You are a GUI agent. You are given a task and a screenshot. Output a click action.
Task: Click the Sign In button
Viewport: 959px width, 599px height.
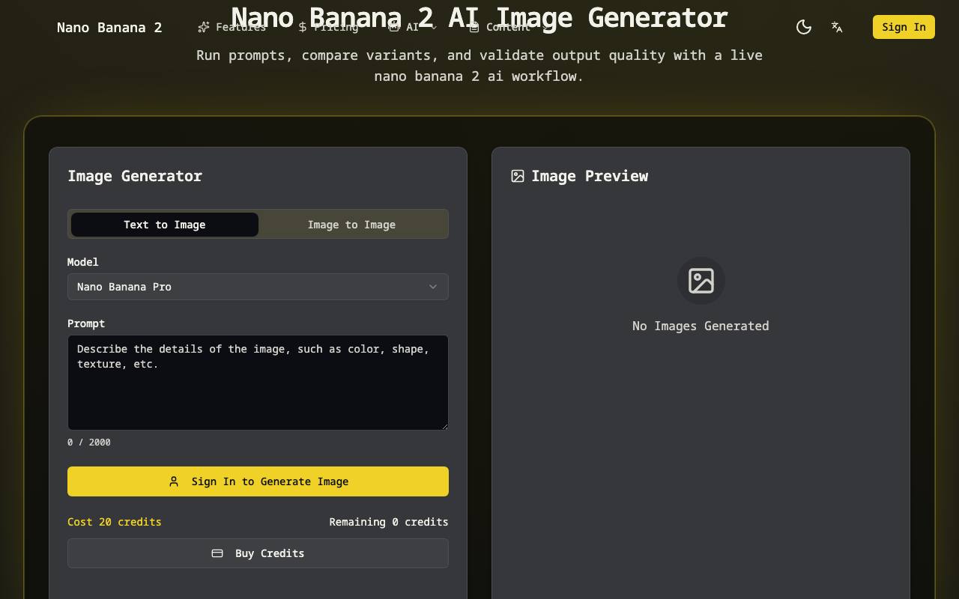904,27
